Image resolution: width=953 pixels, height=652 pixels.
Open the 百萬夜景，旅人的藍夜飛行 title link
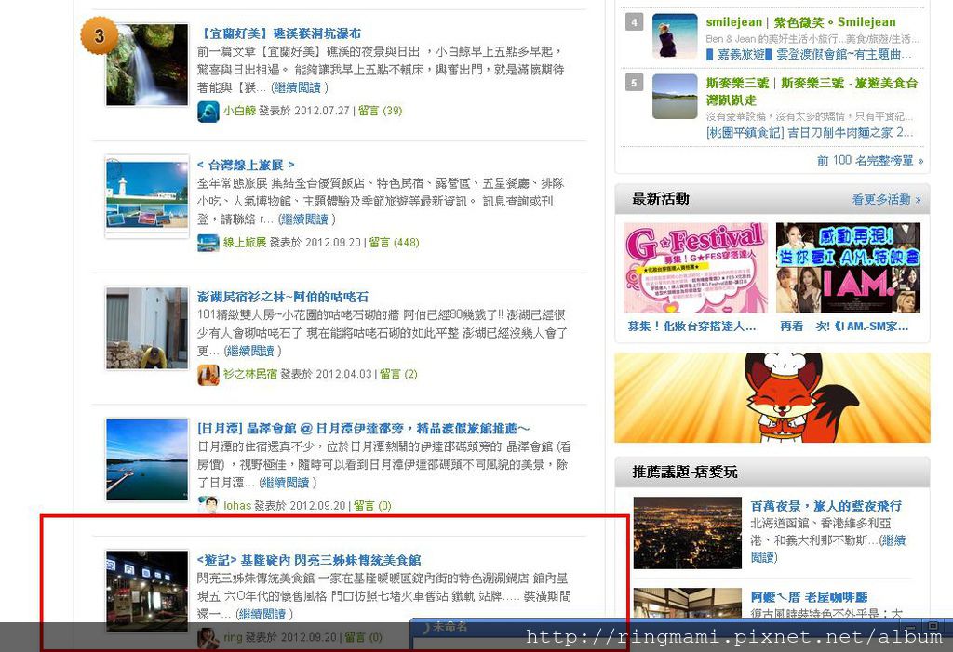pyautogui.click(x=826, y=506)
